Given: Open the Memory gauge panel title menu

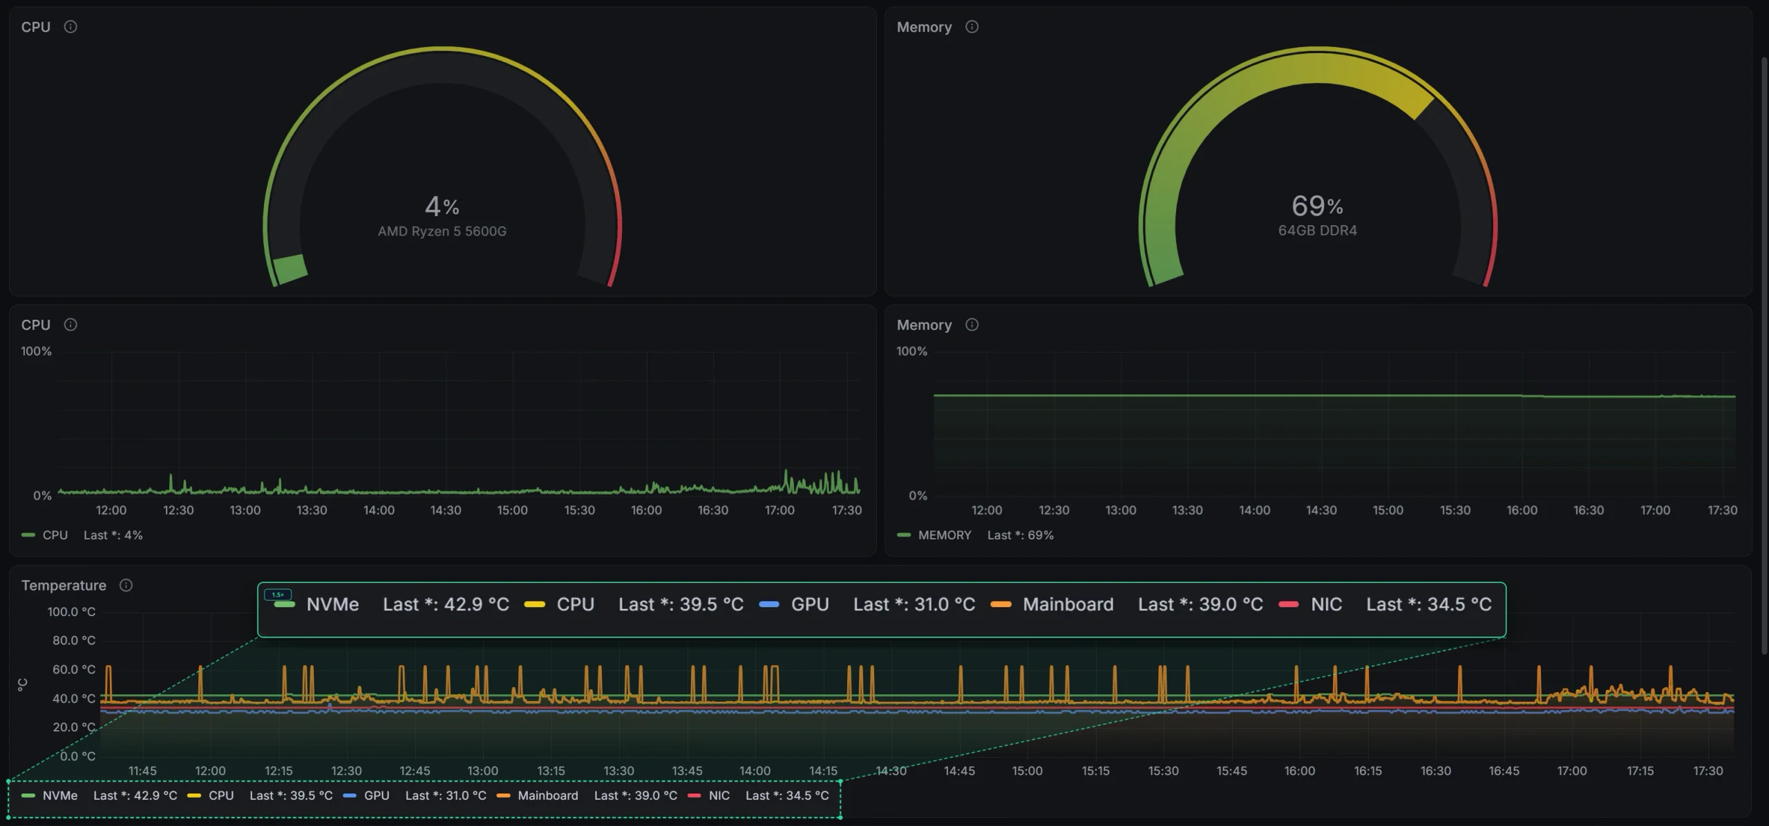Looking at the screenshot, I should [924, 27].
